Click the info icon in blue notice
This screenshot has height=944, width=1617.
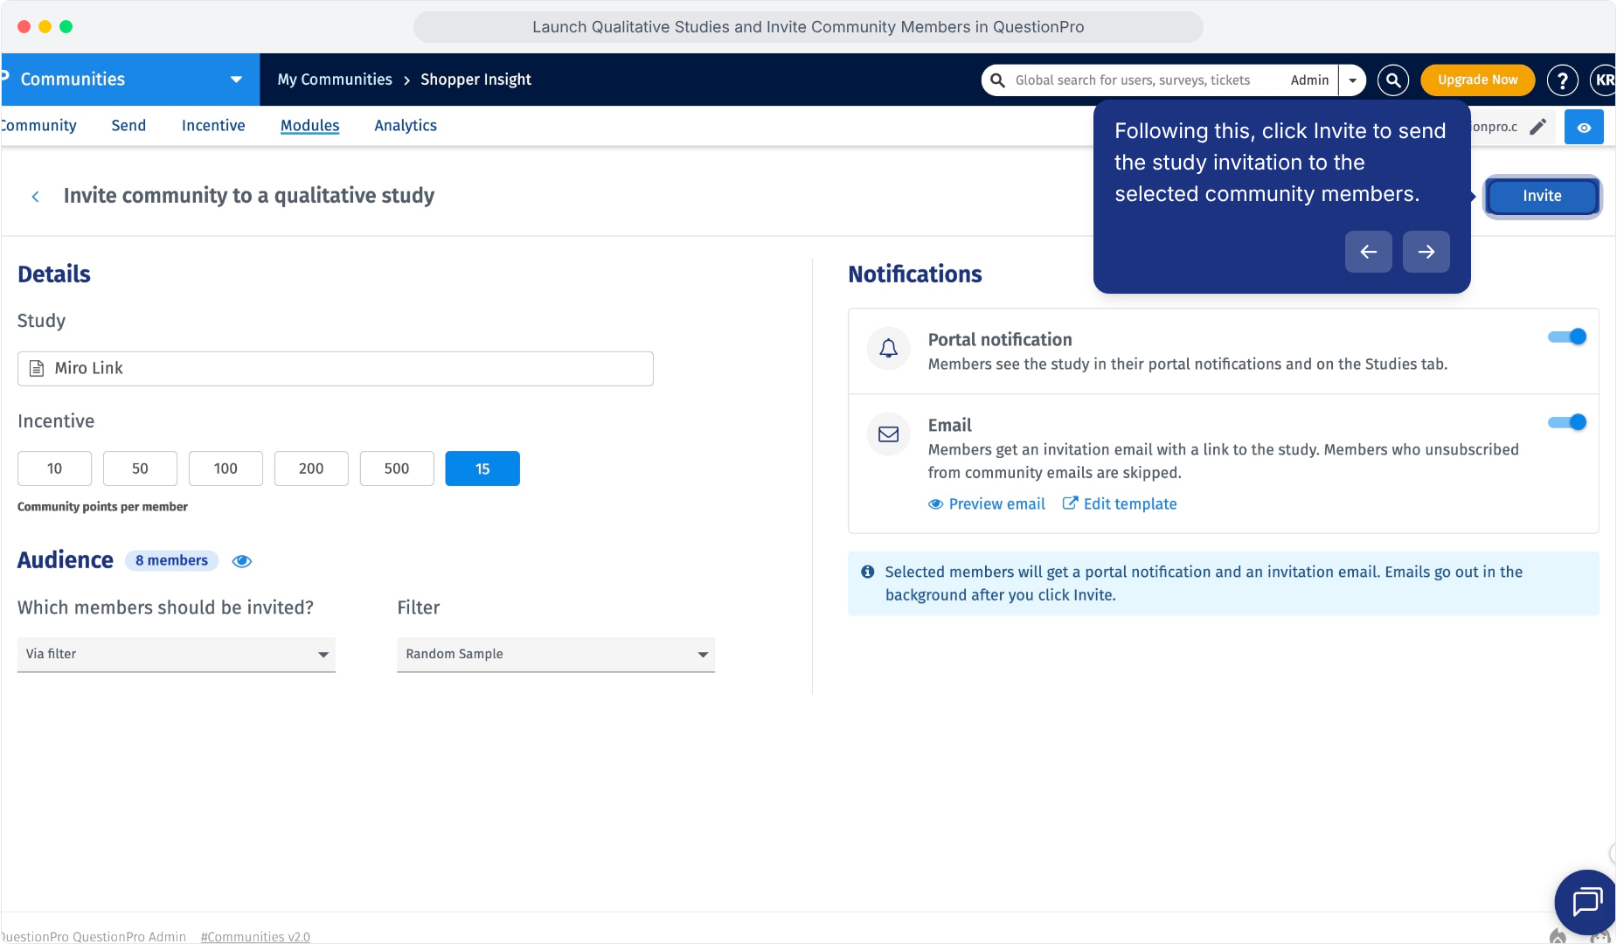tap(868, 572)
